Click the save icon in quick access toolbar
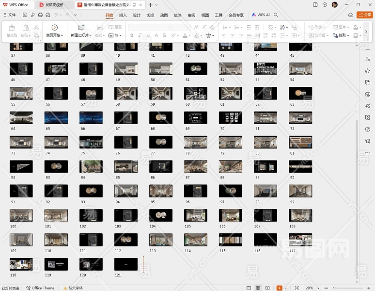The height and width of the screenshot is (291, 375). pyautogui.click(x=25, y=15)
